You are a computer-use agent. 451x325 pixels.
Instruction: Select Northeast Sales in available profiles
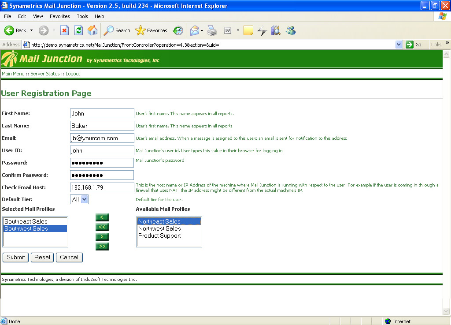pyautogui.click(x=169, y=221)
